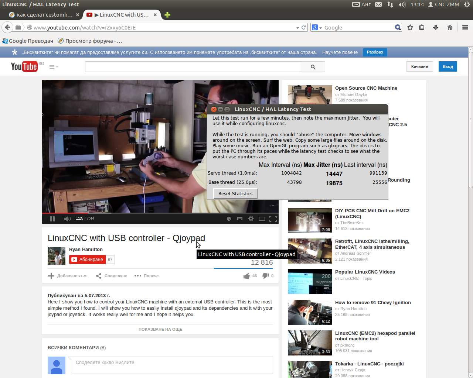
Task: Open the mail indicator in top panel
Action: (x=378, y=4)
